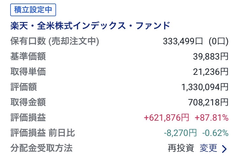Select the 333,499口 holdings value
This screenshot has height=156, width=239.
coord(183,41)
